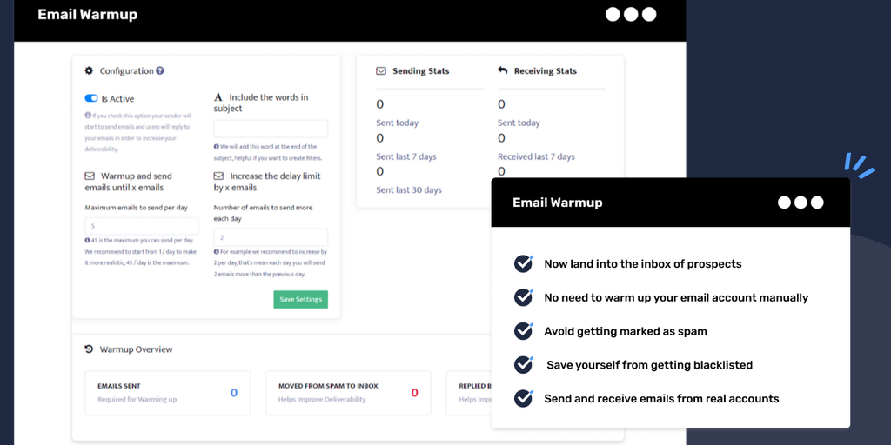
Task: Open the Configuration help question mark
Action: 160,71
